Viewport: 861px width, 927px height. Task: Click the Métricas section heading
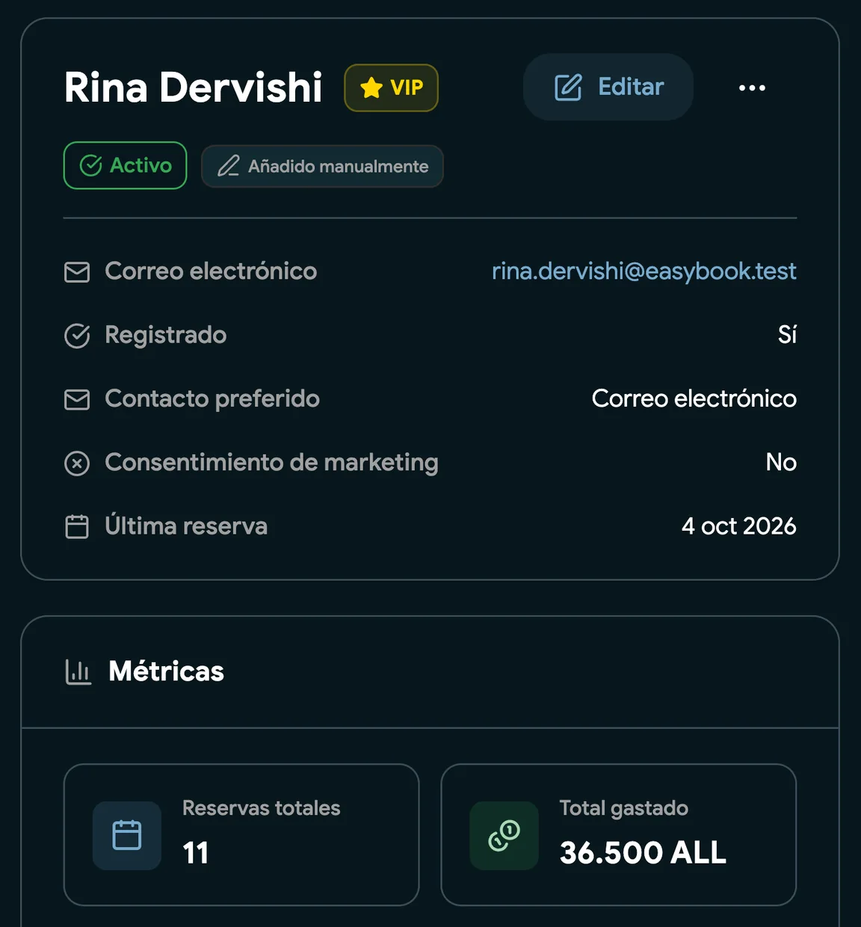[166, 671]
